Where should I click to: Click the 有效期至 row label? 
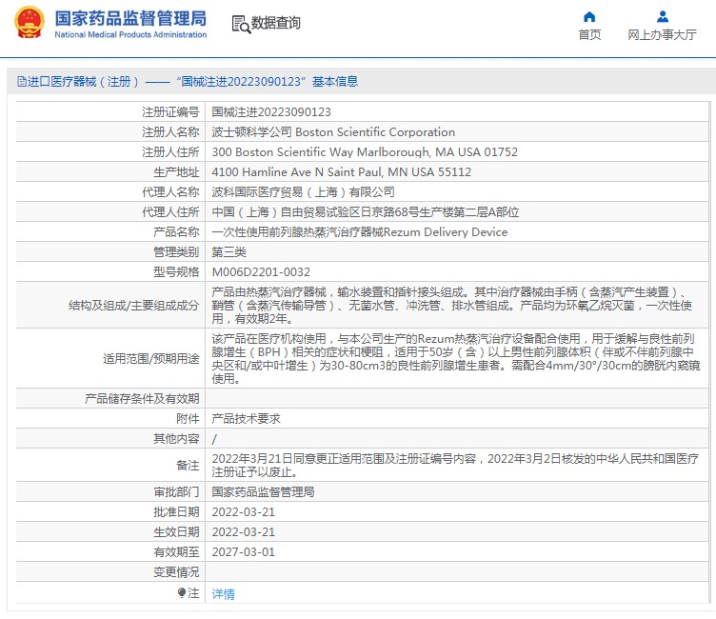(176, 552)
